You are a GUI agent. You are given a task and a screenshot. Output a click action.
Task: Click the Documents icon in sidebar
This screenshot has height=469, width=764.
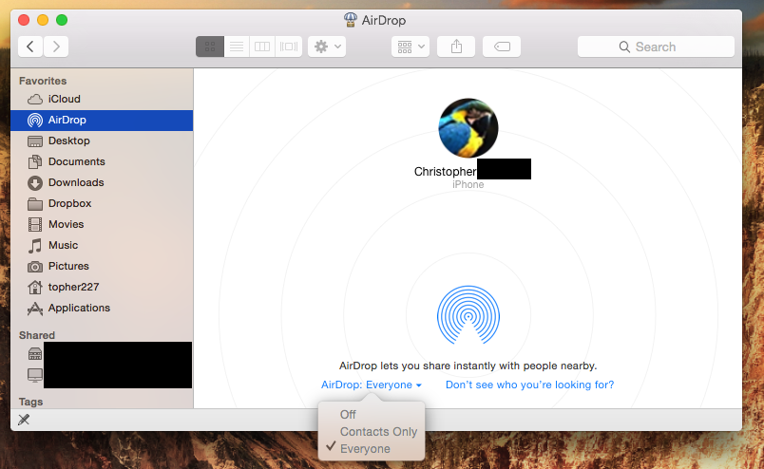coord(34,161)
